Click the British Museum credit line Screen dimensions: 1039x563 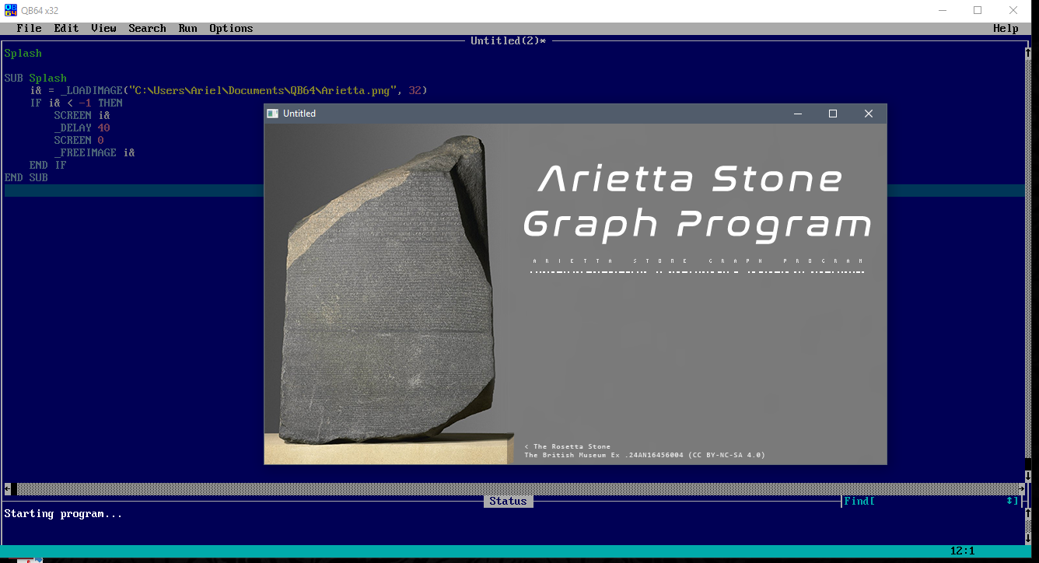645,455
